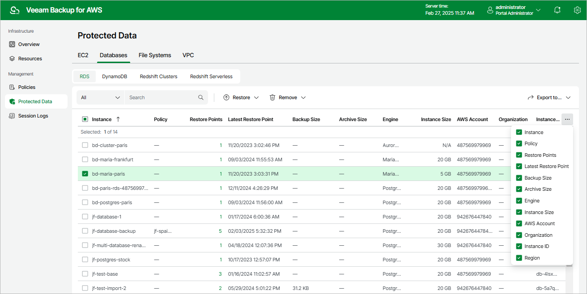Select the jf-database-backup row checkbox

[x=85, y=231]
